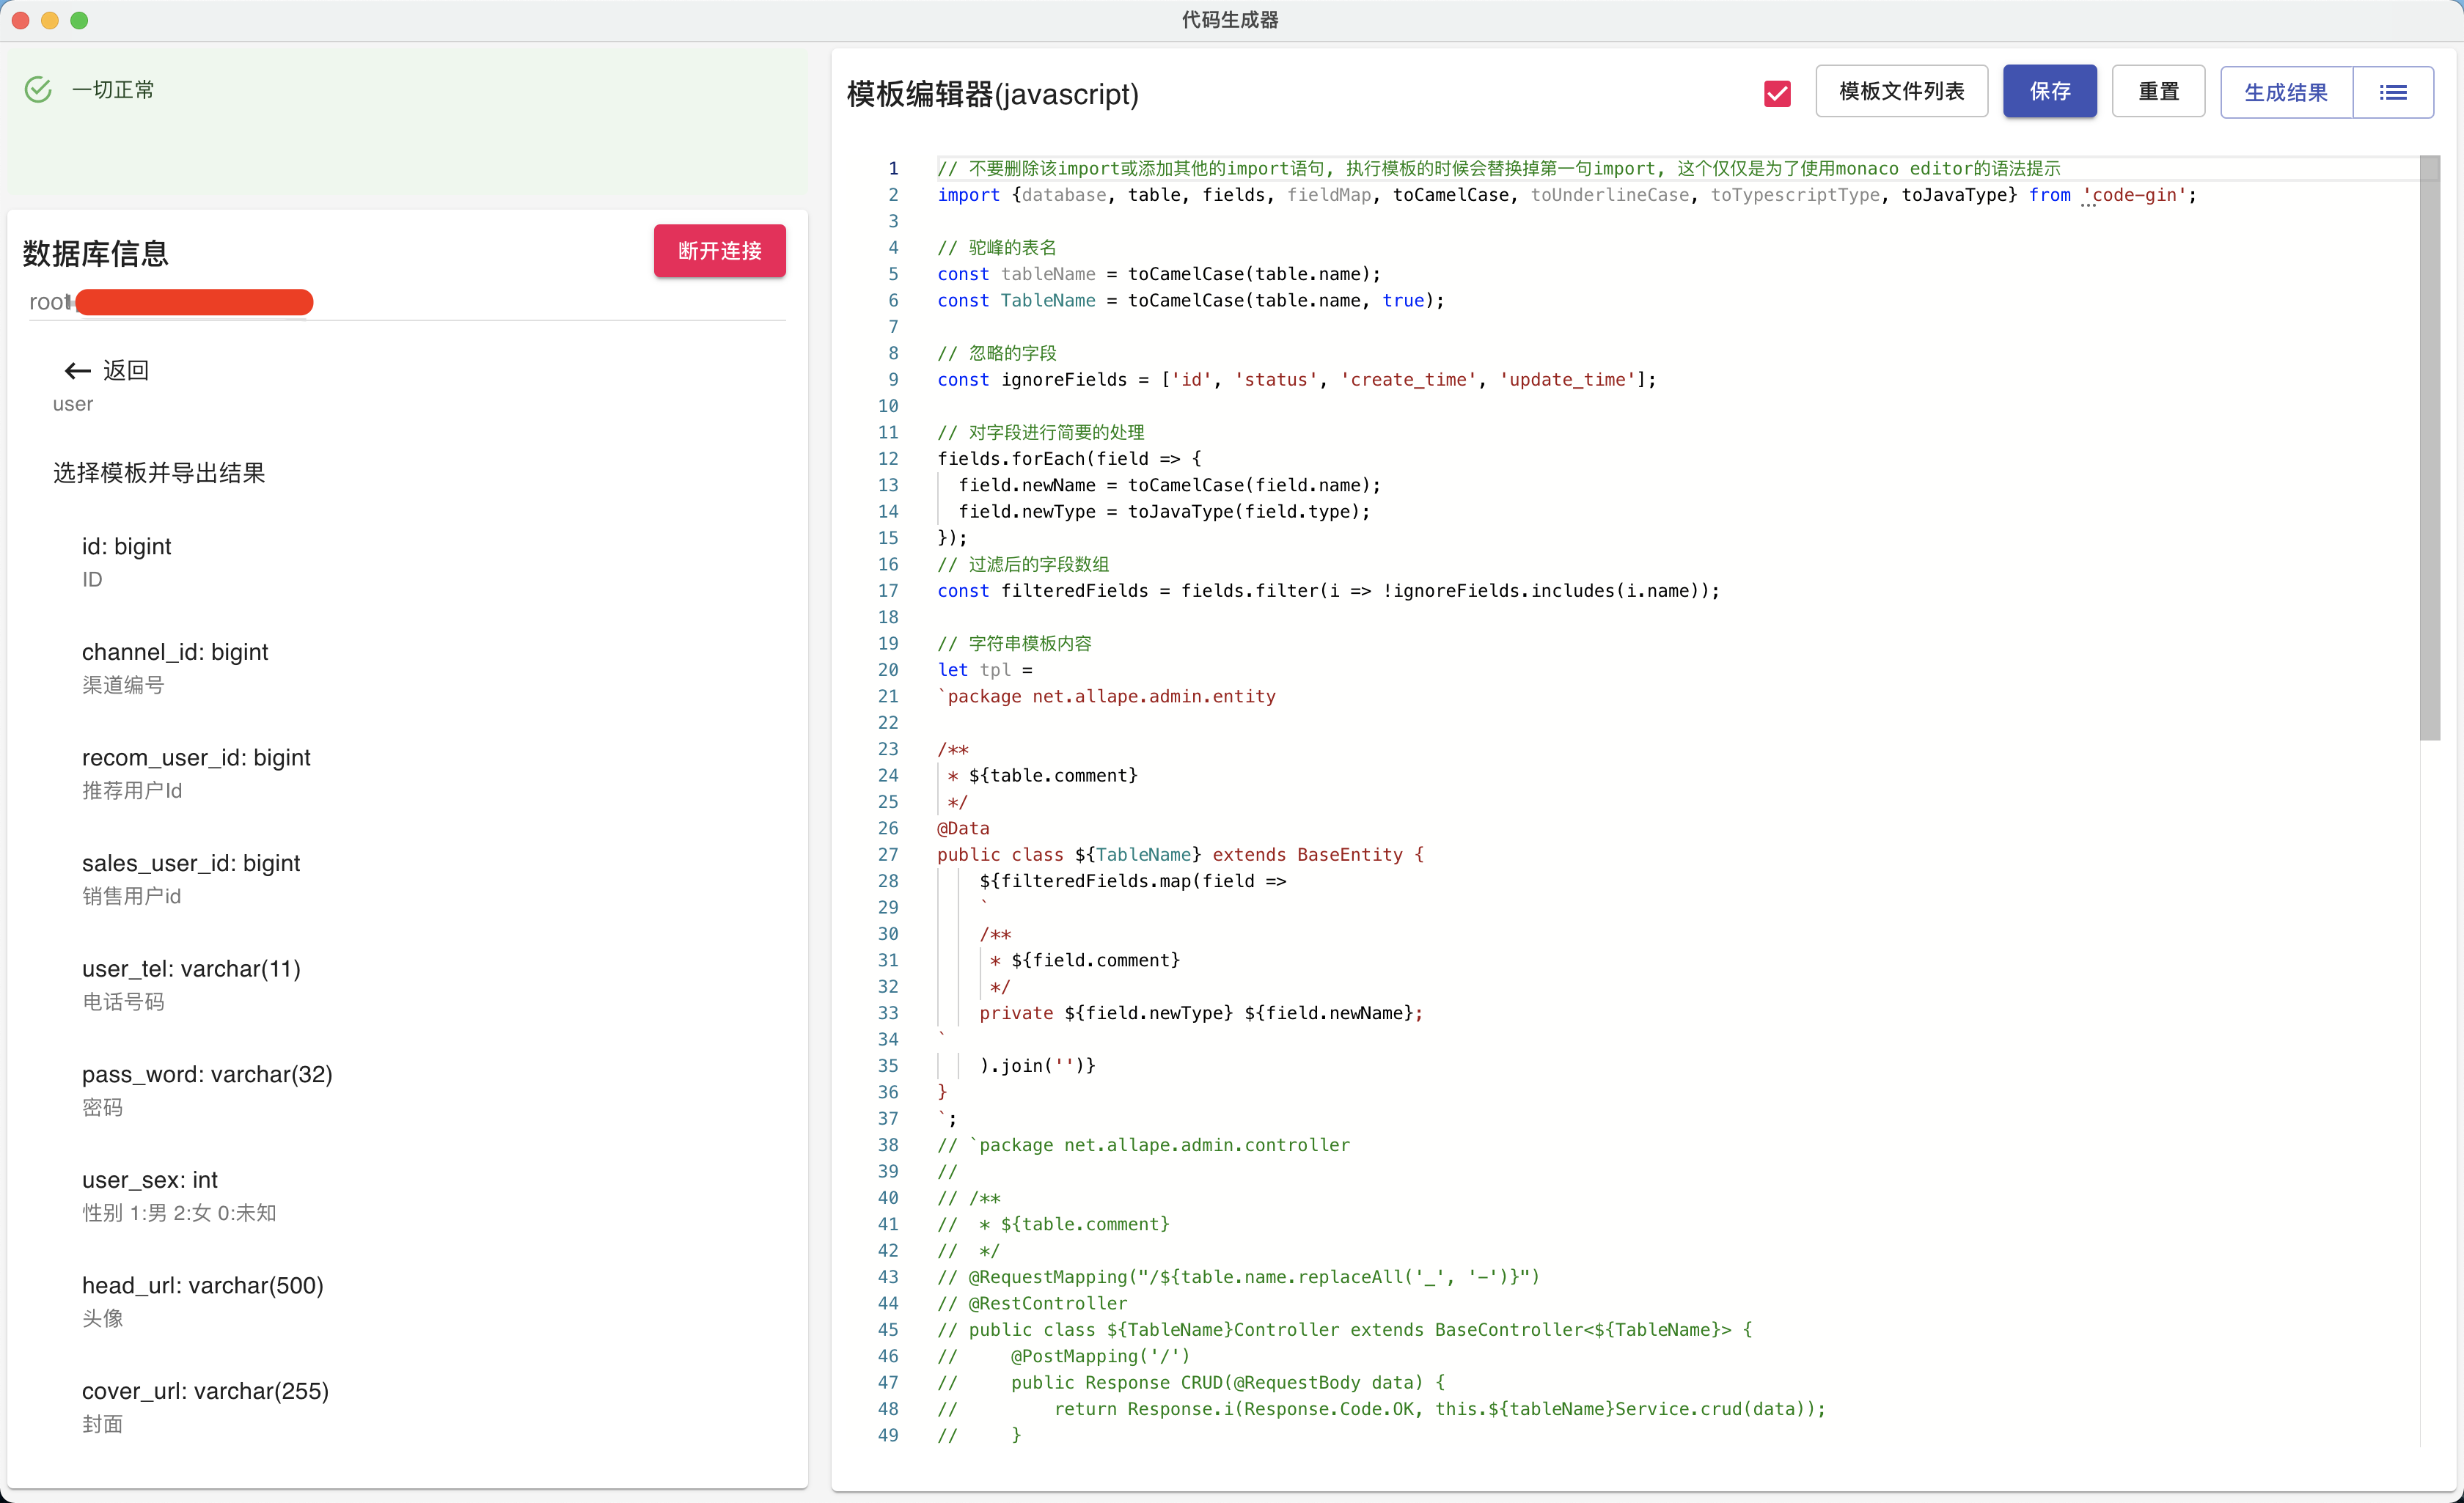2464x1503 pixels.
Task: Select the cover_url: varchar(255) field
Action: pyautogui.click(x=205, y=1391)
